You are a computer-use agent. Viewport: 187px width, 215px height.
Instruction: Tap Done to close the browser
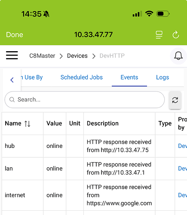(15, 35)
